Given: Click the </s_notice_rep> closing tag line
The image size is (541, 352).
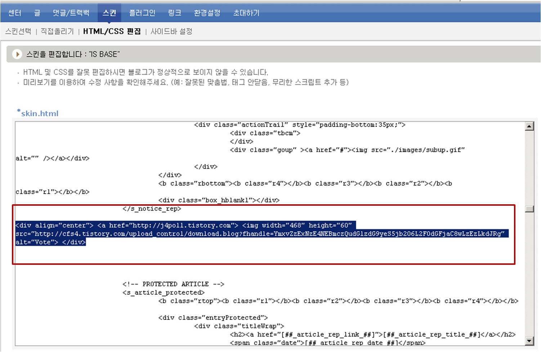Looking at the screenshot, I should pyautogui.click(x=152, y=209).
